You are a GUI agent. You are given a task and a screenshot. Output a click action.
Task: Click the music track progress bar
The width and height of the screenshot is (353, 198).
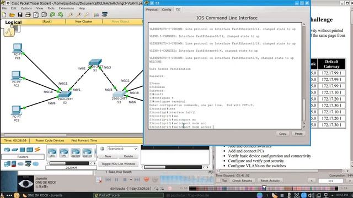pyautogui.click(x=264, y=189)
